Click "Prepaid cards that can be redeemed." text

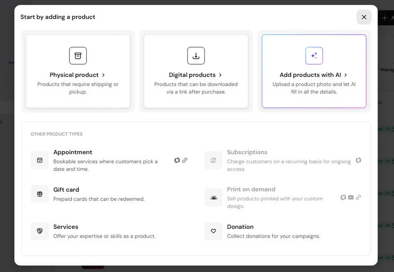(x=99, y=199)
